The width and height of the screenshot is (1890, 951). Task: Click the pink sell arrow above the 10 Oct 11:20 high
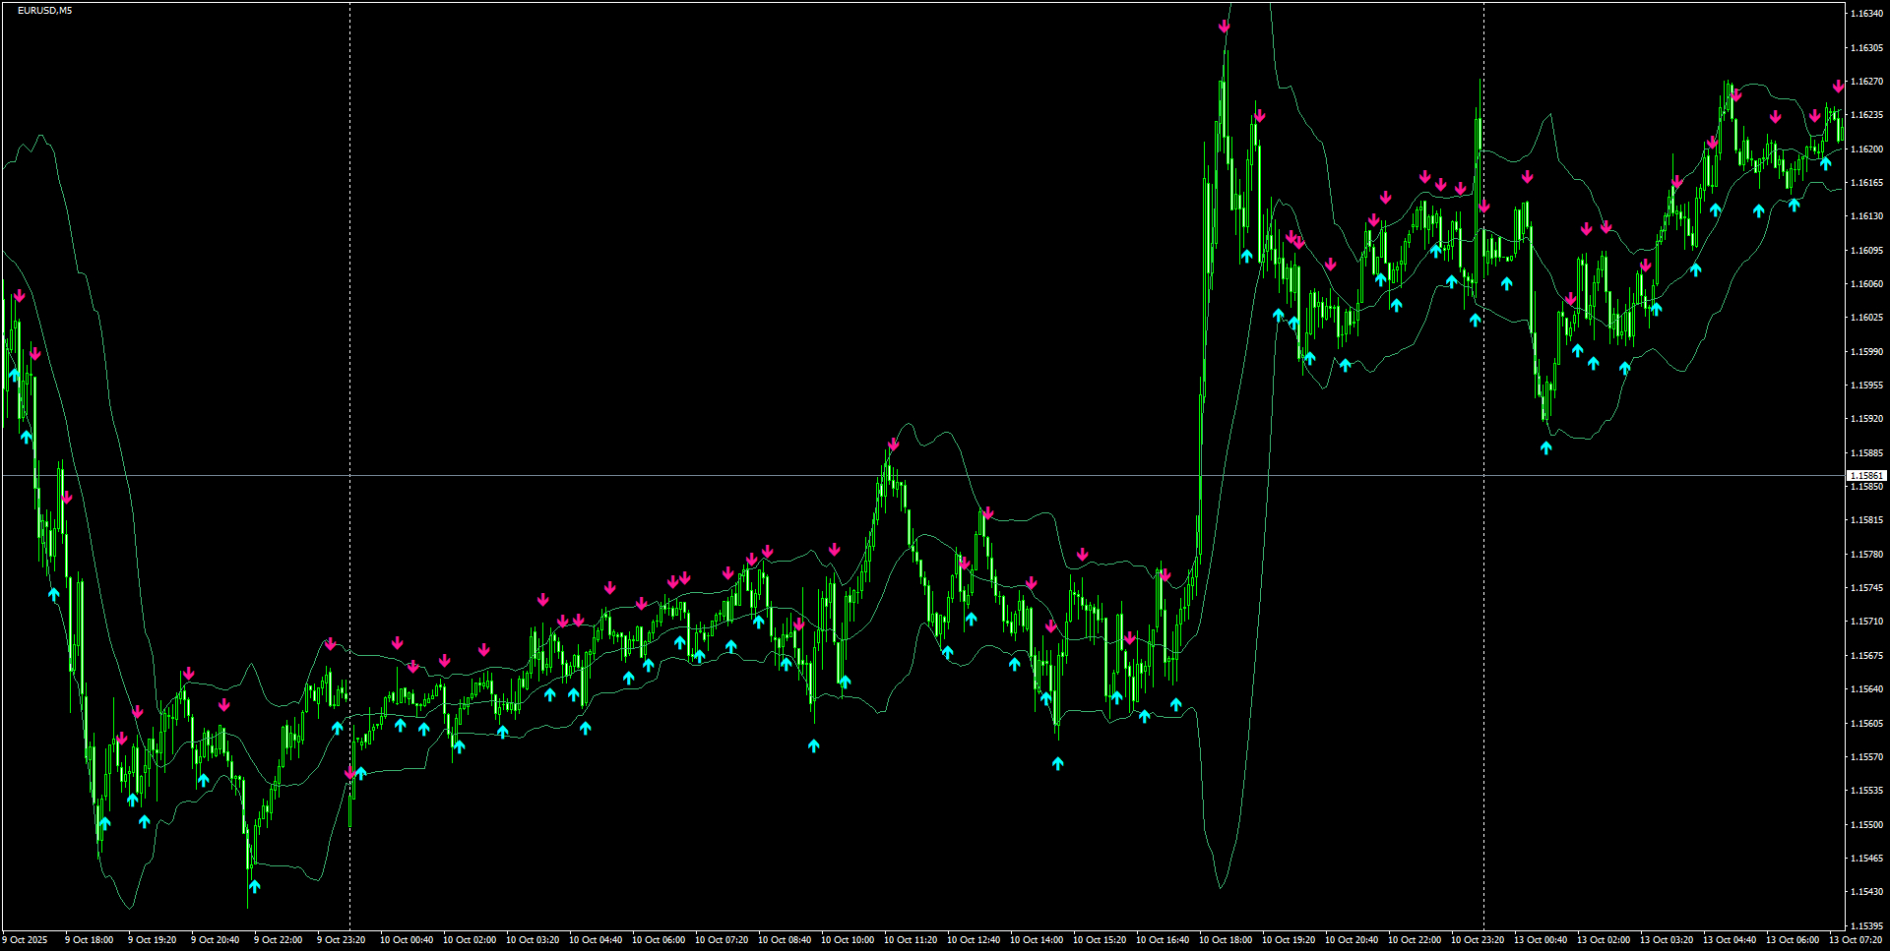click(x=894, y=444)
